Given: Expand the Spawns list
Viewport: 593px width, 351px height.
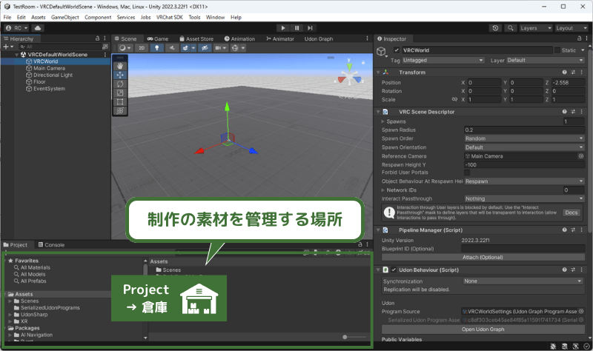Looking at the screenshot, I should click(x=382, y=121).
